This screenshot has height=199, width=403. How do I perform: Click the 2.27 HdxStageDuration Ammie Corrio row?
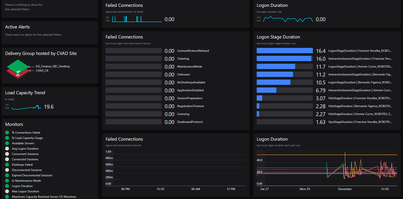pyautogui.click(x=324, y=114)
